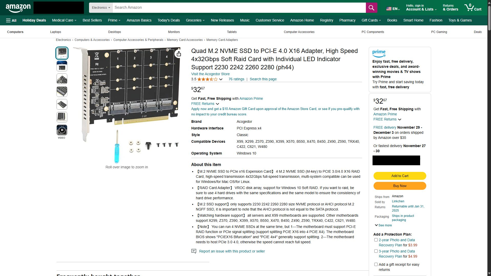
Task: Click the Buy Now button
Action: pyautogui.click(x=400, y=186)
